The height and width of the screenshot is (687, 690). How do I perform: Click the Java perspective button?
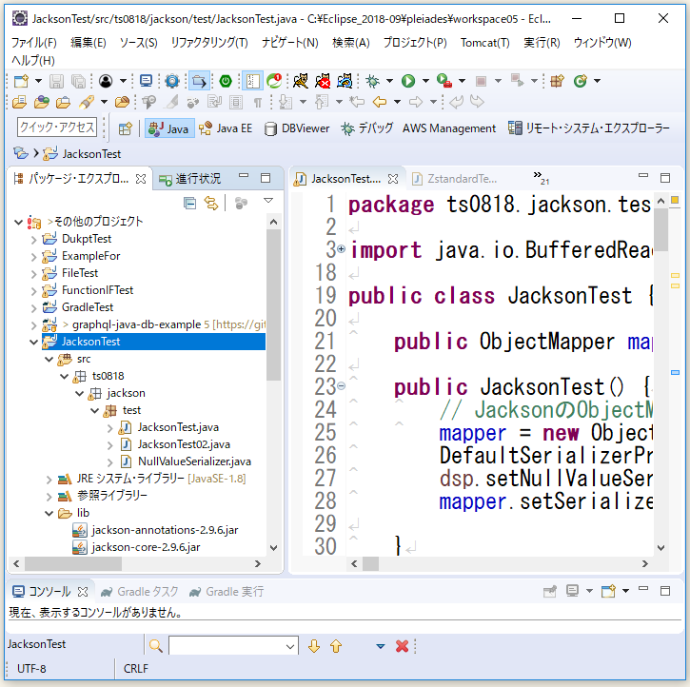pyautogui.click(x=169, y=128)
